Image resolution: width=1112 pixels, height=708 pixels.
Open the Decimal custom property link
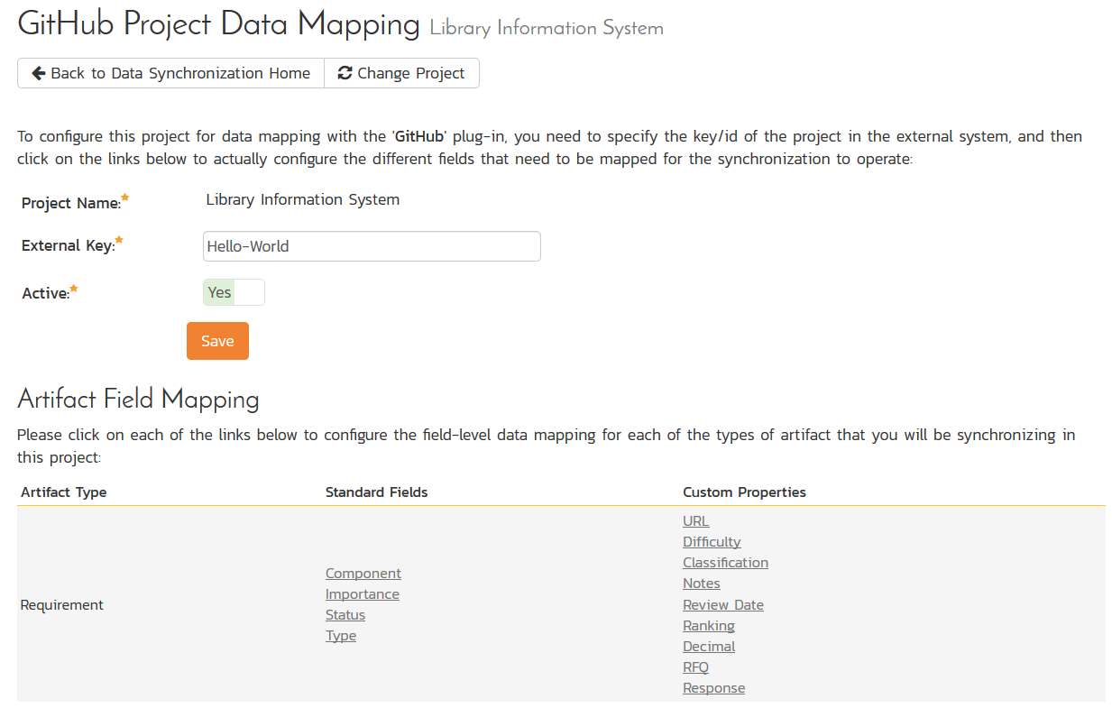tap(709, 647)
